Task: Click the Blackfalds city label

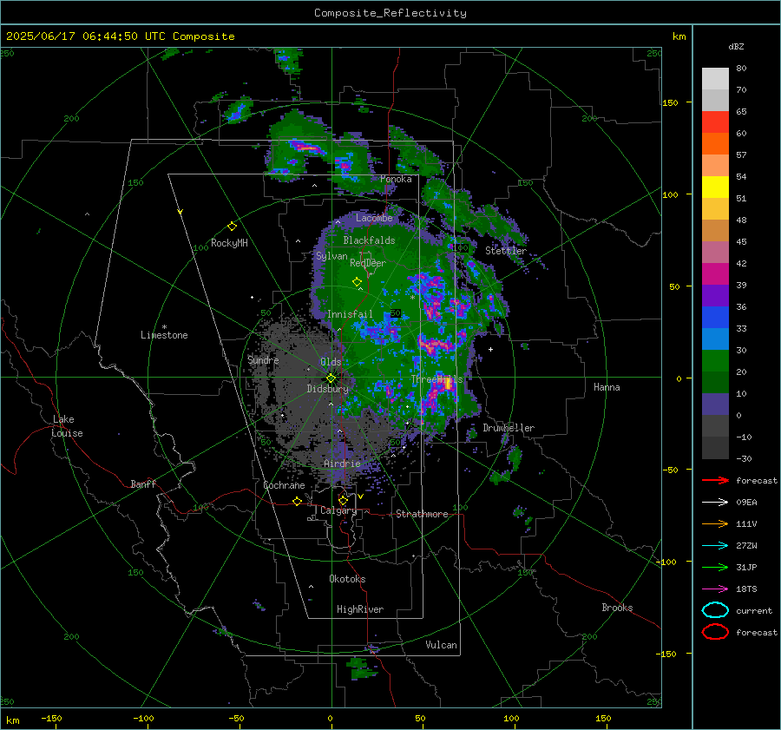Action: pos(369,240)
